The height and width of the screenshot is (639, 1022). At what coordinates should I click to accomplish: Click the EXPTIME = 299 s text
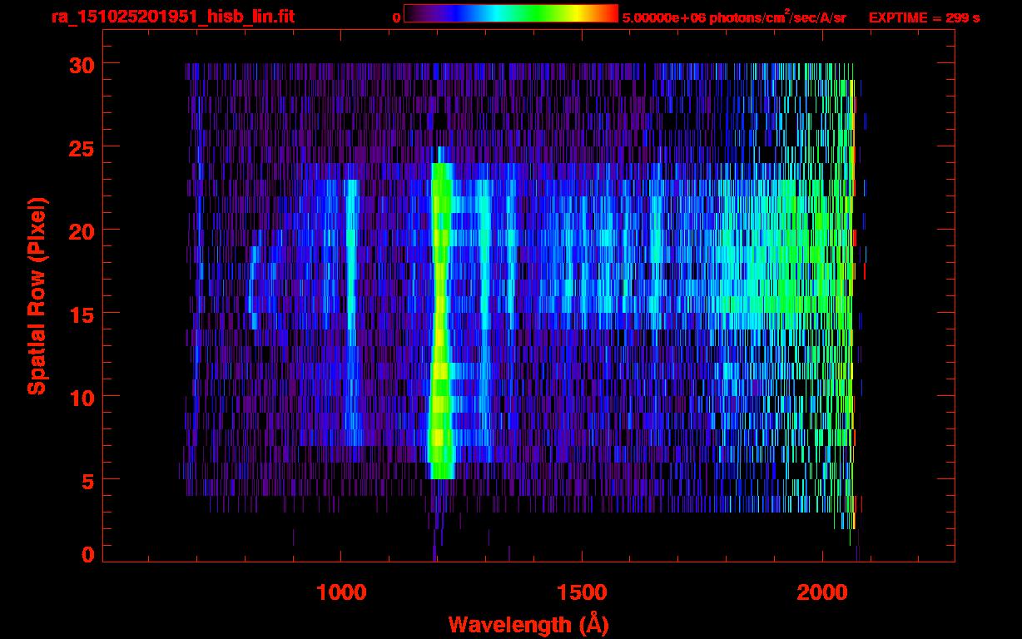[924, 17]
